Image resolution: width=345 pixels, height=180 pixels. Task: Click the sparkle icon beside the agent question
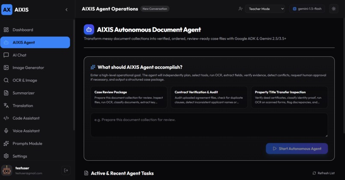tap(93, 67)
